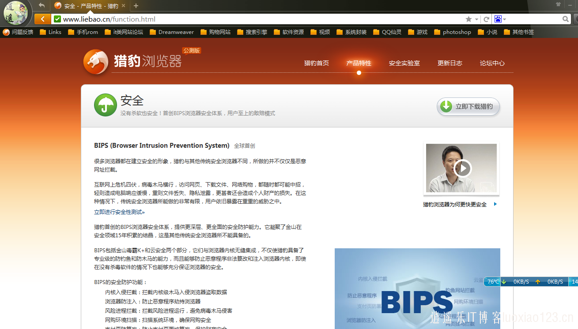
Task: Click the 立即进行安全性测试» link
Action: (x=119, y=212)
